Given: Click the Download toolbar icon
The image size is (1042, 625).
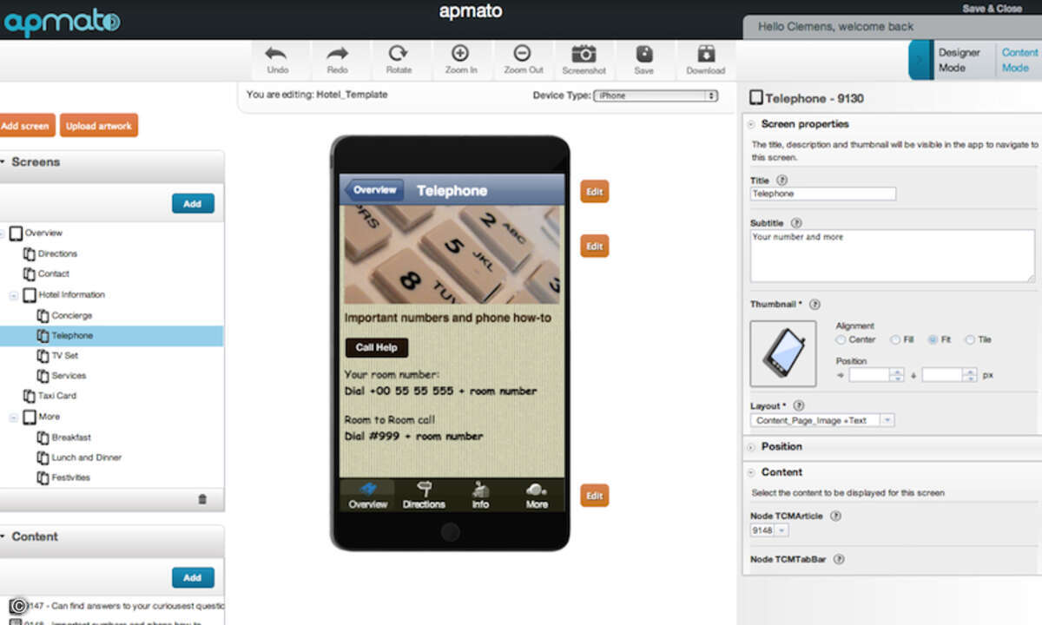Looking at the screenshot, I should pos(705,60).
